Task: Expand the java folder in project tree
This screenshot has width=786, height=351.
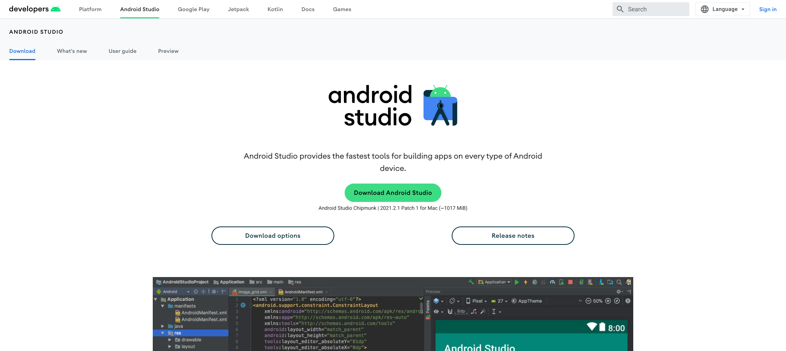Action: [x=162, y=326]
